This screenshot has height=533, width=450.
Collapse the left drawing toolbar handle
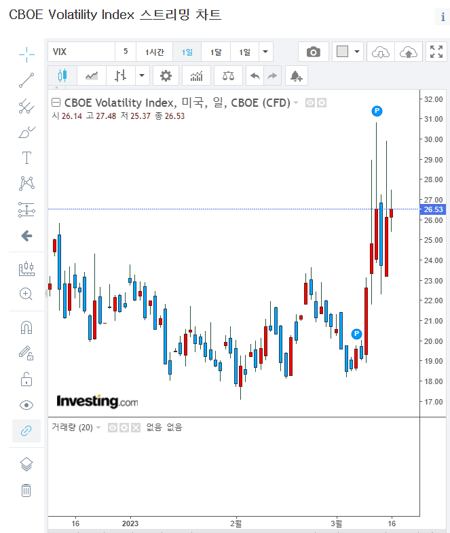[46, 294]
